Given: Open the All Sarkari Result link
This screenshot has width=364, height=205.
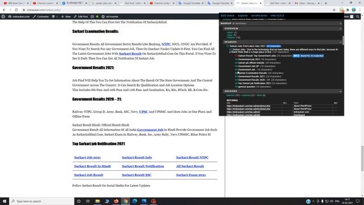Looking at the screenshot, I should pyautogui.click(x=190, y=166).
